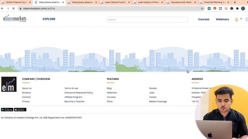The height and width of the screenshot is (139, 248).
Task: Open Terms of use link
Action: (x=71, y=88)
